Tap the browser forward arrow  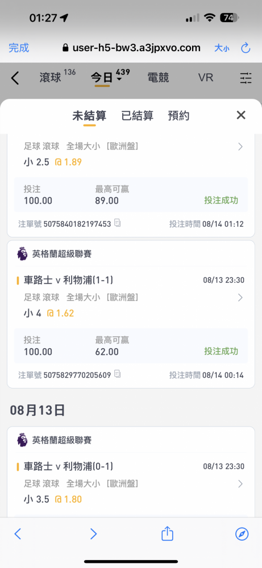click(x=94, y=533)
